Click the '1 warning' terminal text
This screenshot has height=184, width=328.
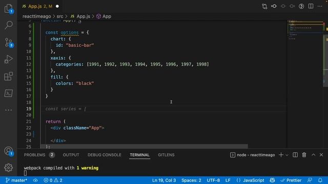(x=88, y=168)
